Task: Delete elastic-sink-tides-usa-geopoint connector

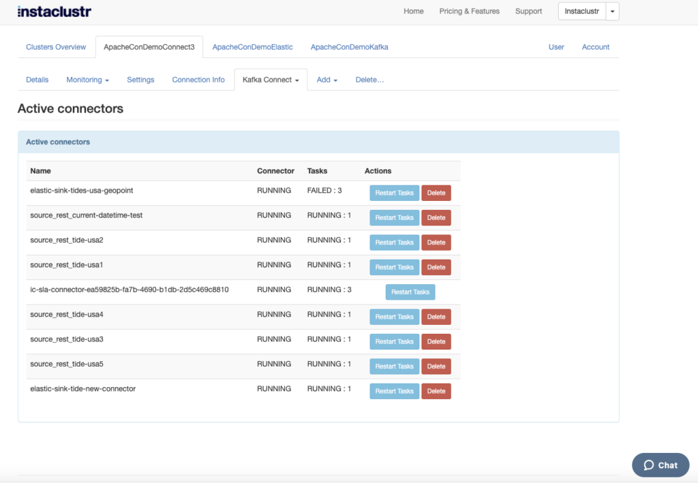Action: click(x=436, y=193)
